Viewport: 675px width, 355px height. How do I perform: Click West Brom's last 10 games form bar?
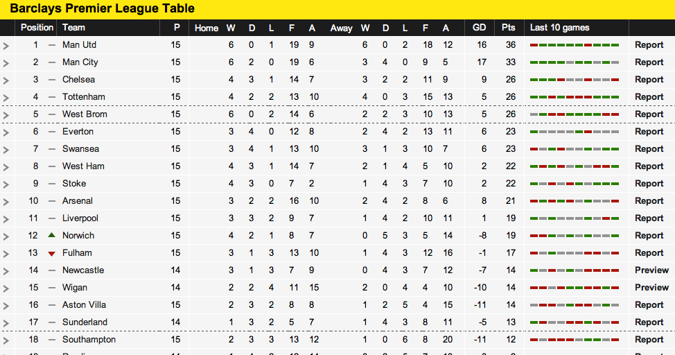coord(574,114)
